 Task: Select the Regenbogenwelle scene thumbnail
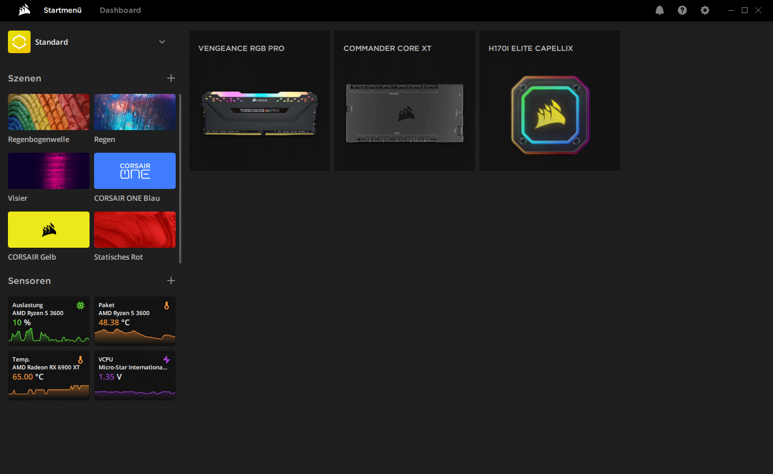pyautogui.click(x=49, y=112)
